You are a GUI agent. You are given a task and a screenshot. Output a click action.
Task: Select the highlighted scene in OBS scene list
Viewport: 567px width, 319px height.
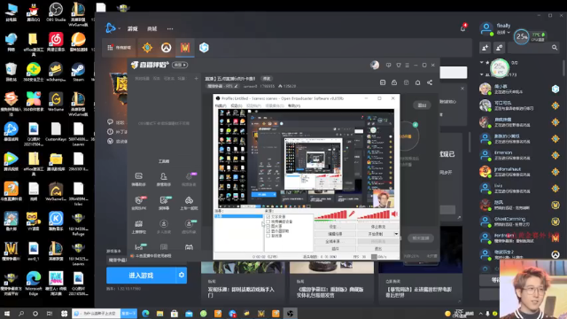(x=238, y=216)
